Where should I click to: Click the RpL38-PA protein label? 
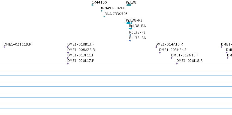[x=138, y=38]
